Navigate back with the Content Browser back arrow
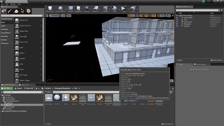This screenshot has height=126, width=224. click(36, 89)
